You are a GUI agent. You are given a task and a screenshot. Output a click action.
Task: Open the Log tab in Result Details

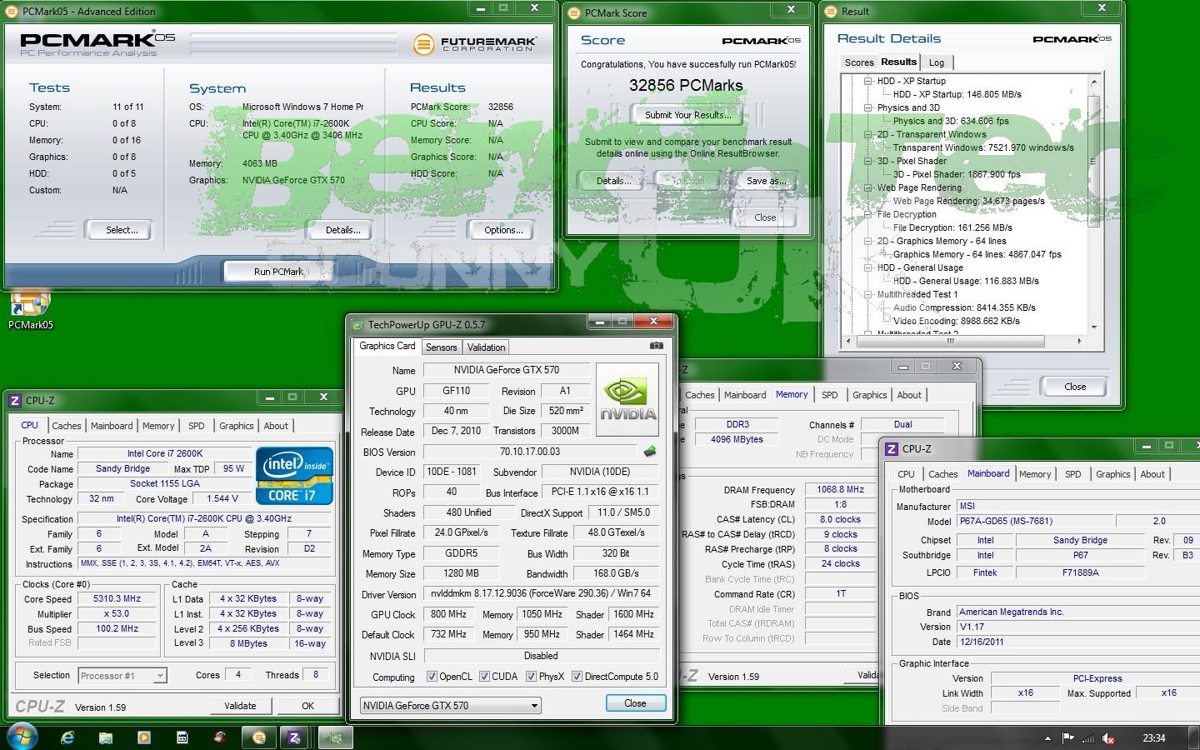(937, 62)
